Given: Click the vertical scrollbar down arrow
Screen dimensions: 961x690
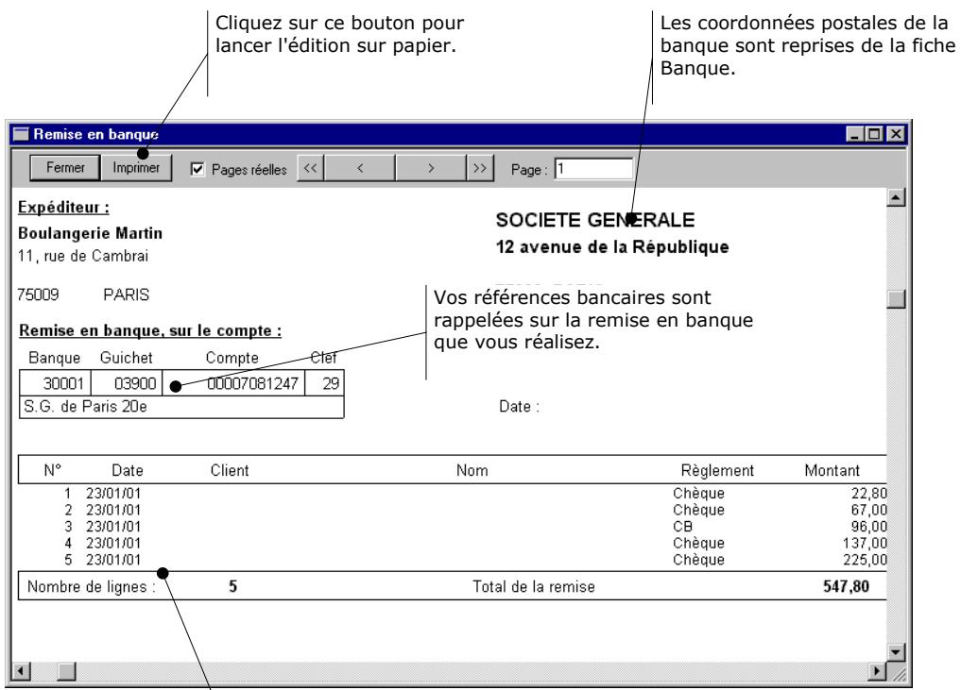Looking at the screenshot, I should pyautogui.click(x=896, y=652).
